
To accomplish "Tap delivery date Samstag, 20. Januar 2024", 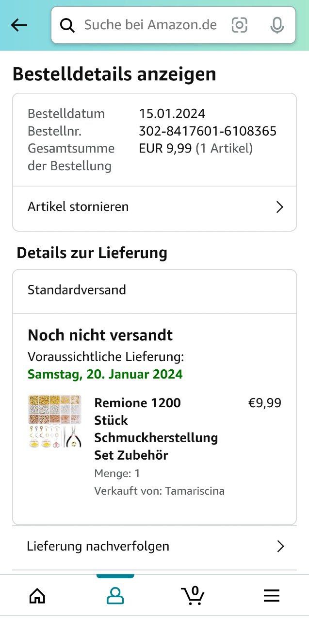I will coord(105,374).
